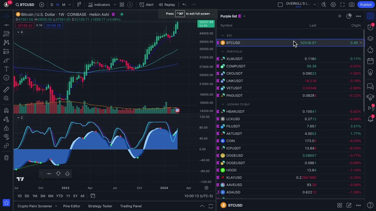The image size is (376, 211).
Task: Select LINKUSDT in the watchlist
Action: (x=290, y=81)
